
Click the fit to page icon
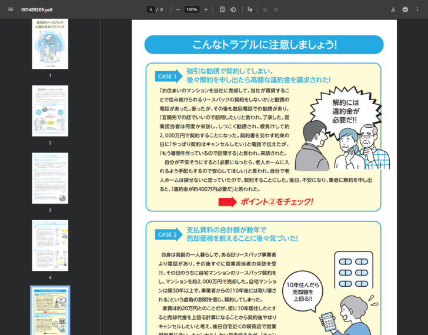[x=222, y=9]
